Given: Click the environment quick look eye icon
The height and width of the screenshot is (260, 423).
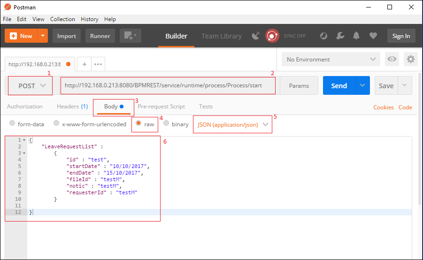Looking at the screenshot, I should coord(392,59).
